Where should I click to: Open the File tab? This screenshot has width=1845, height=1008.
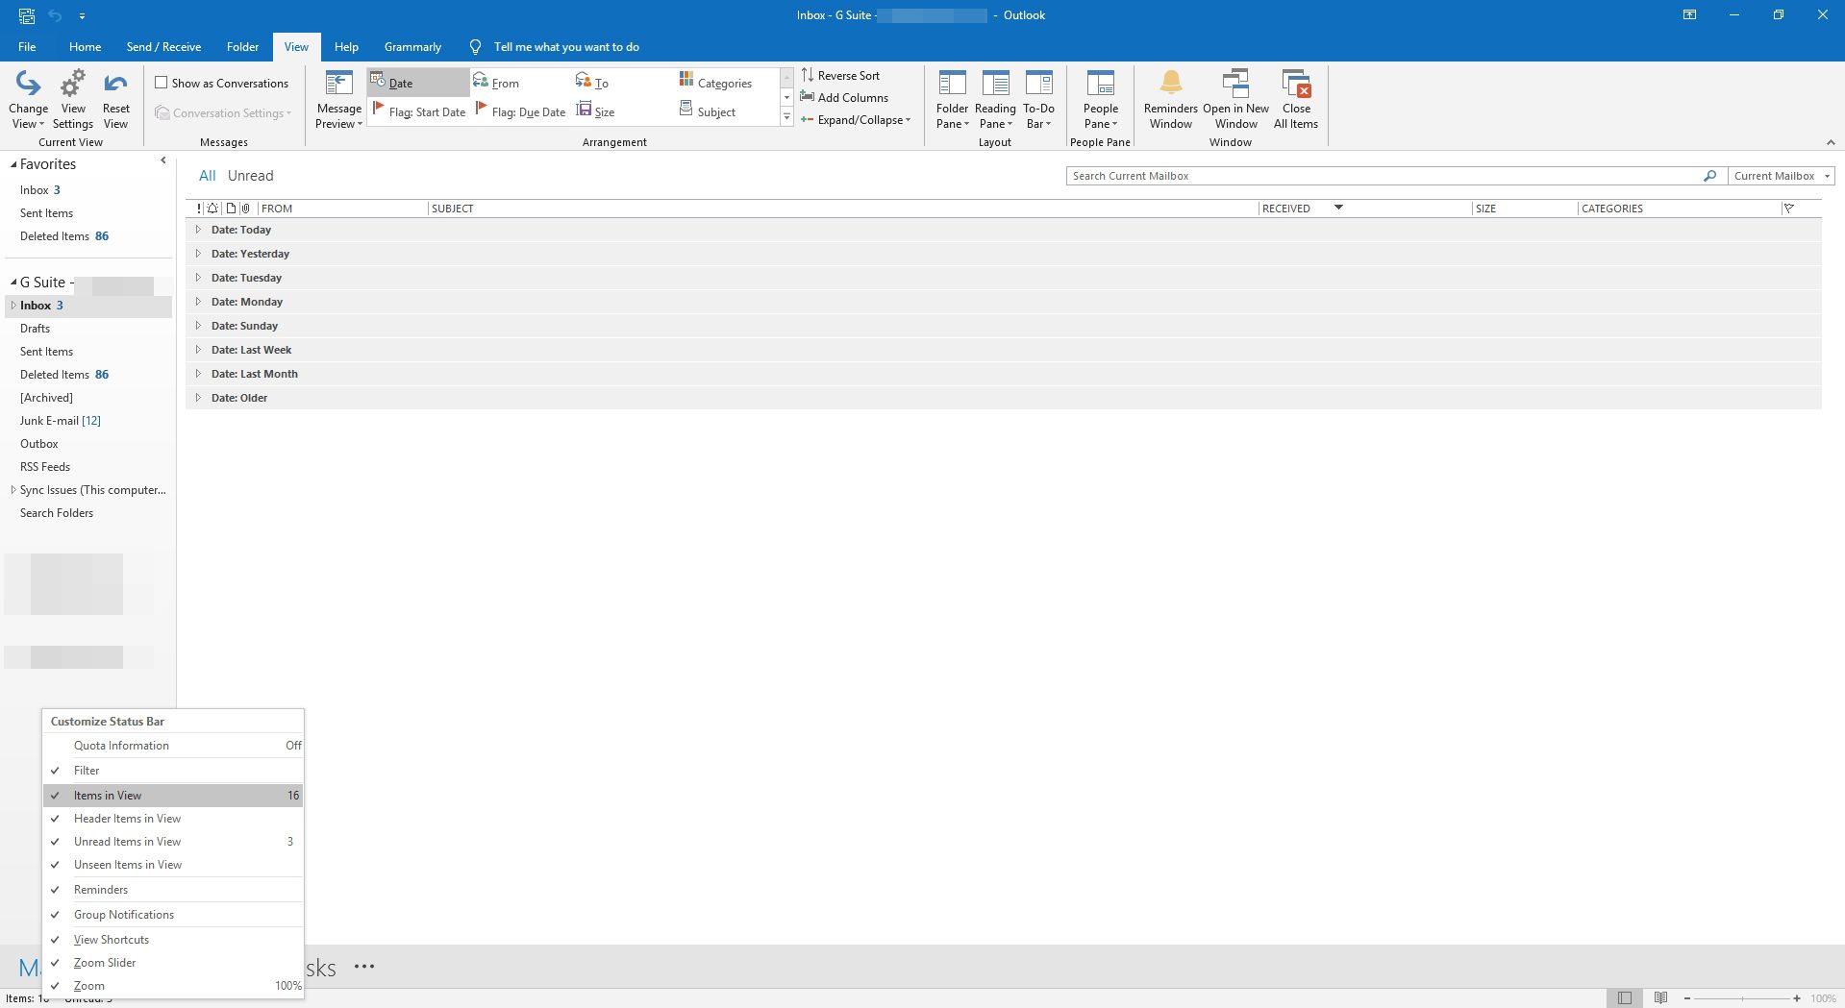click(x=27, y=47)
